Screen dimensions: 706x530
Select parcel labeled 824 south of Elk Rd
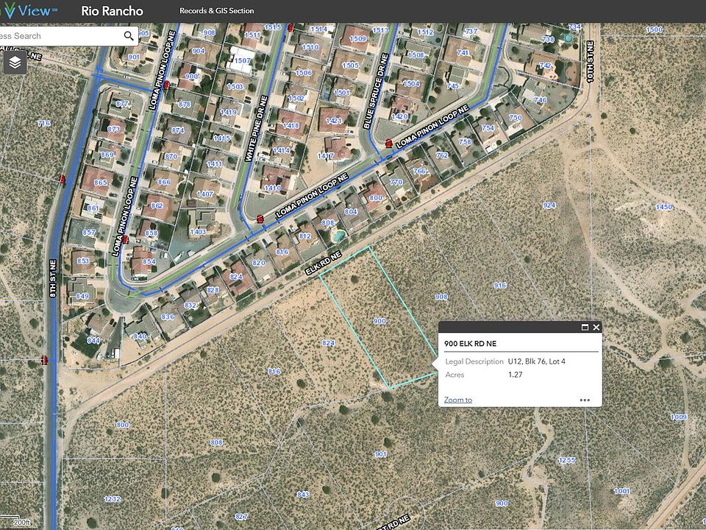(x=328, y=343)
